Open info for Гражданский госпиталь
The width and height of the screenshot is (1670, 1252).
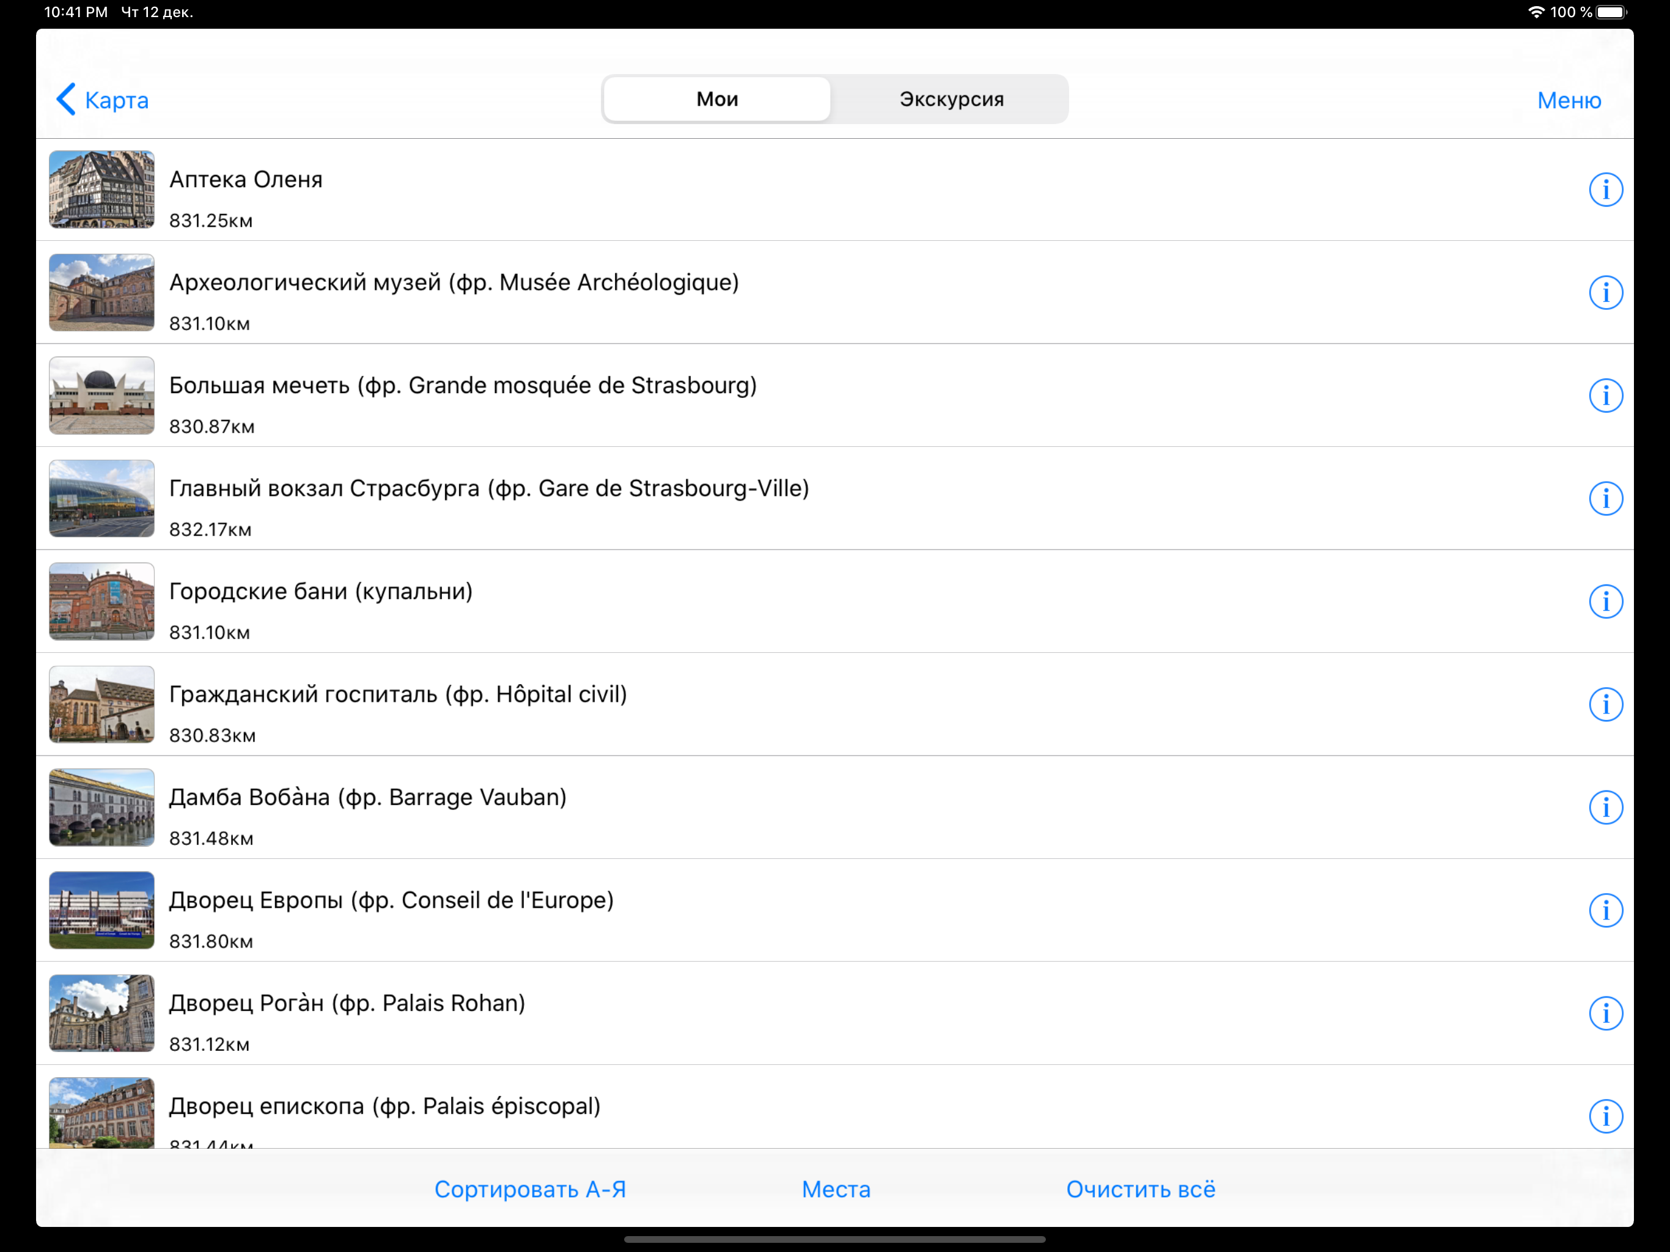click(x=1605, y=704)
